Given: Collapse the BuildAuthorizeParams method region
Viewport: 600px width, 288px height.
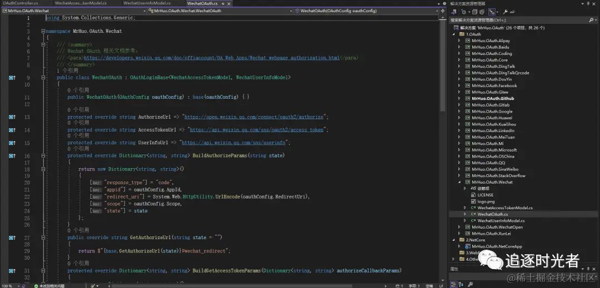Looking at the screenshot, I should [x=43, y=156].
